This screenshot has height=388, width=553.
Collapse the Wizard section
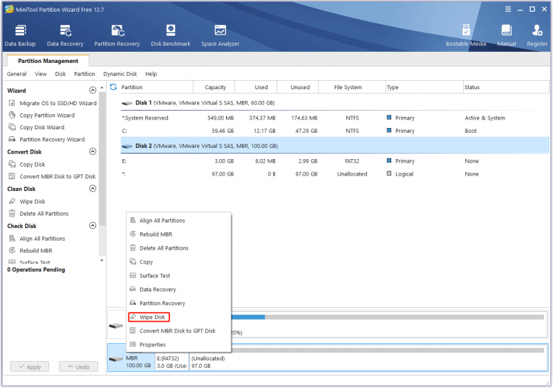(93, 91)
